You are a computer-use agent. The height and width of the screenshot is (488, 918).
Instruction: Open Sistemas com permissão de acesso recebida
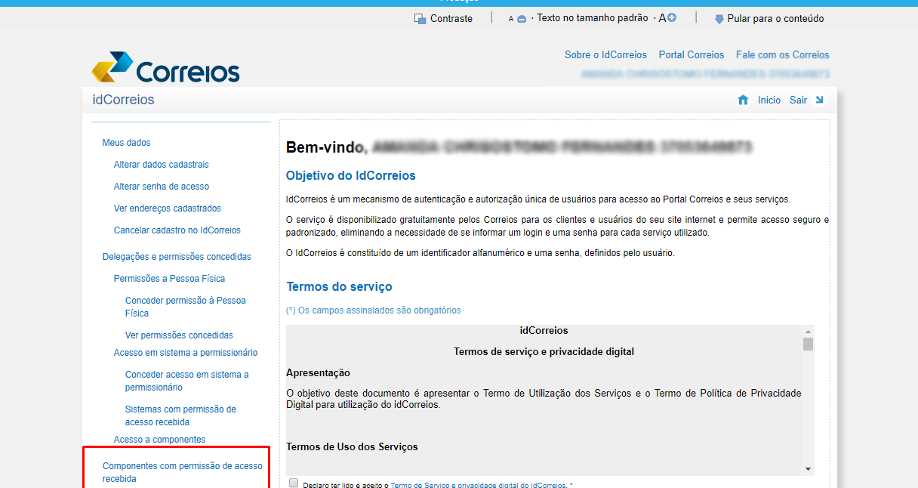[x=180, y=415]
